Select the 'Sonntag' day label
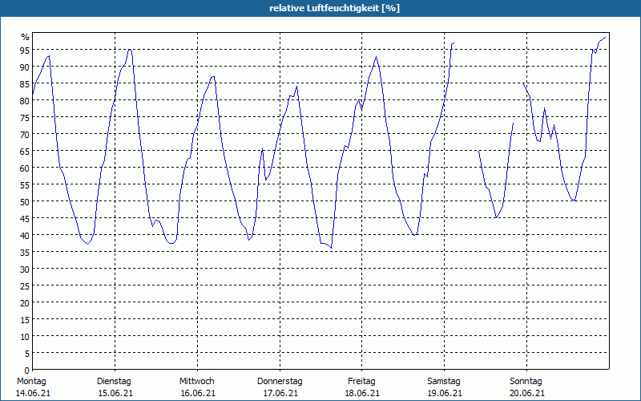 click(x=526, y=381)
